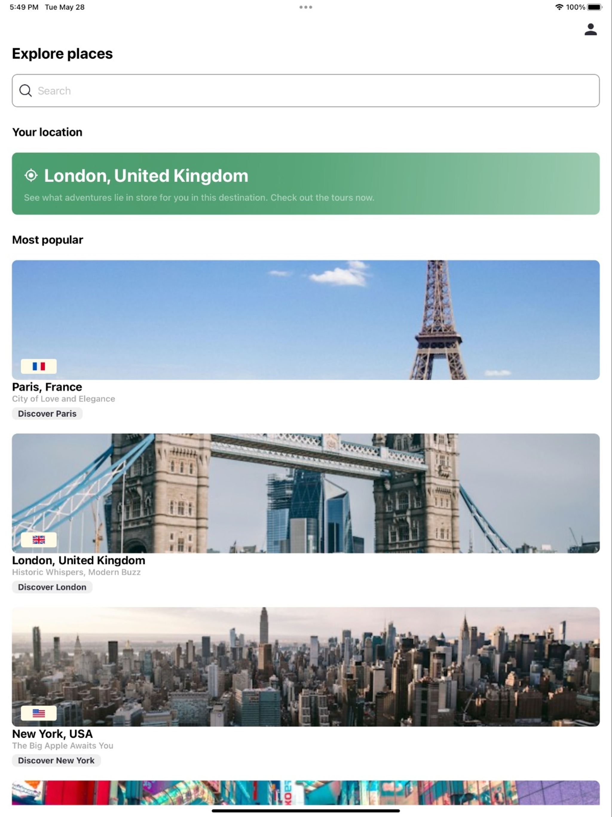612x817 pixels.
Task: Tap the location target icon
Action: [x=31, y=176]
